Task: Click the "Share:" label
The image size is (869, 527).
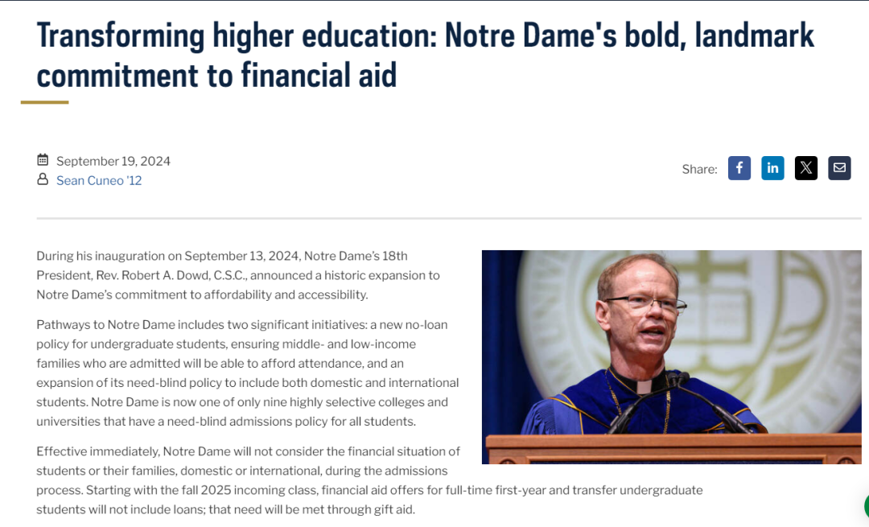Action: pos(699,169)
